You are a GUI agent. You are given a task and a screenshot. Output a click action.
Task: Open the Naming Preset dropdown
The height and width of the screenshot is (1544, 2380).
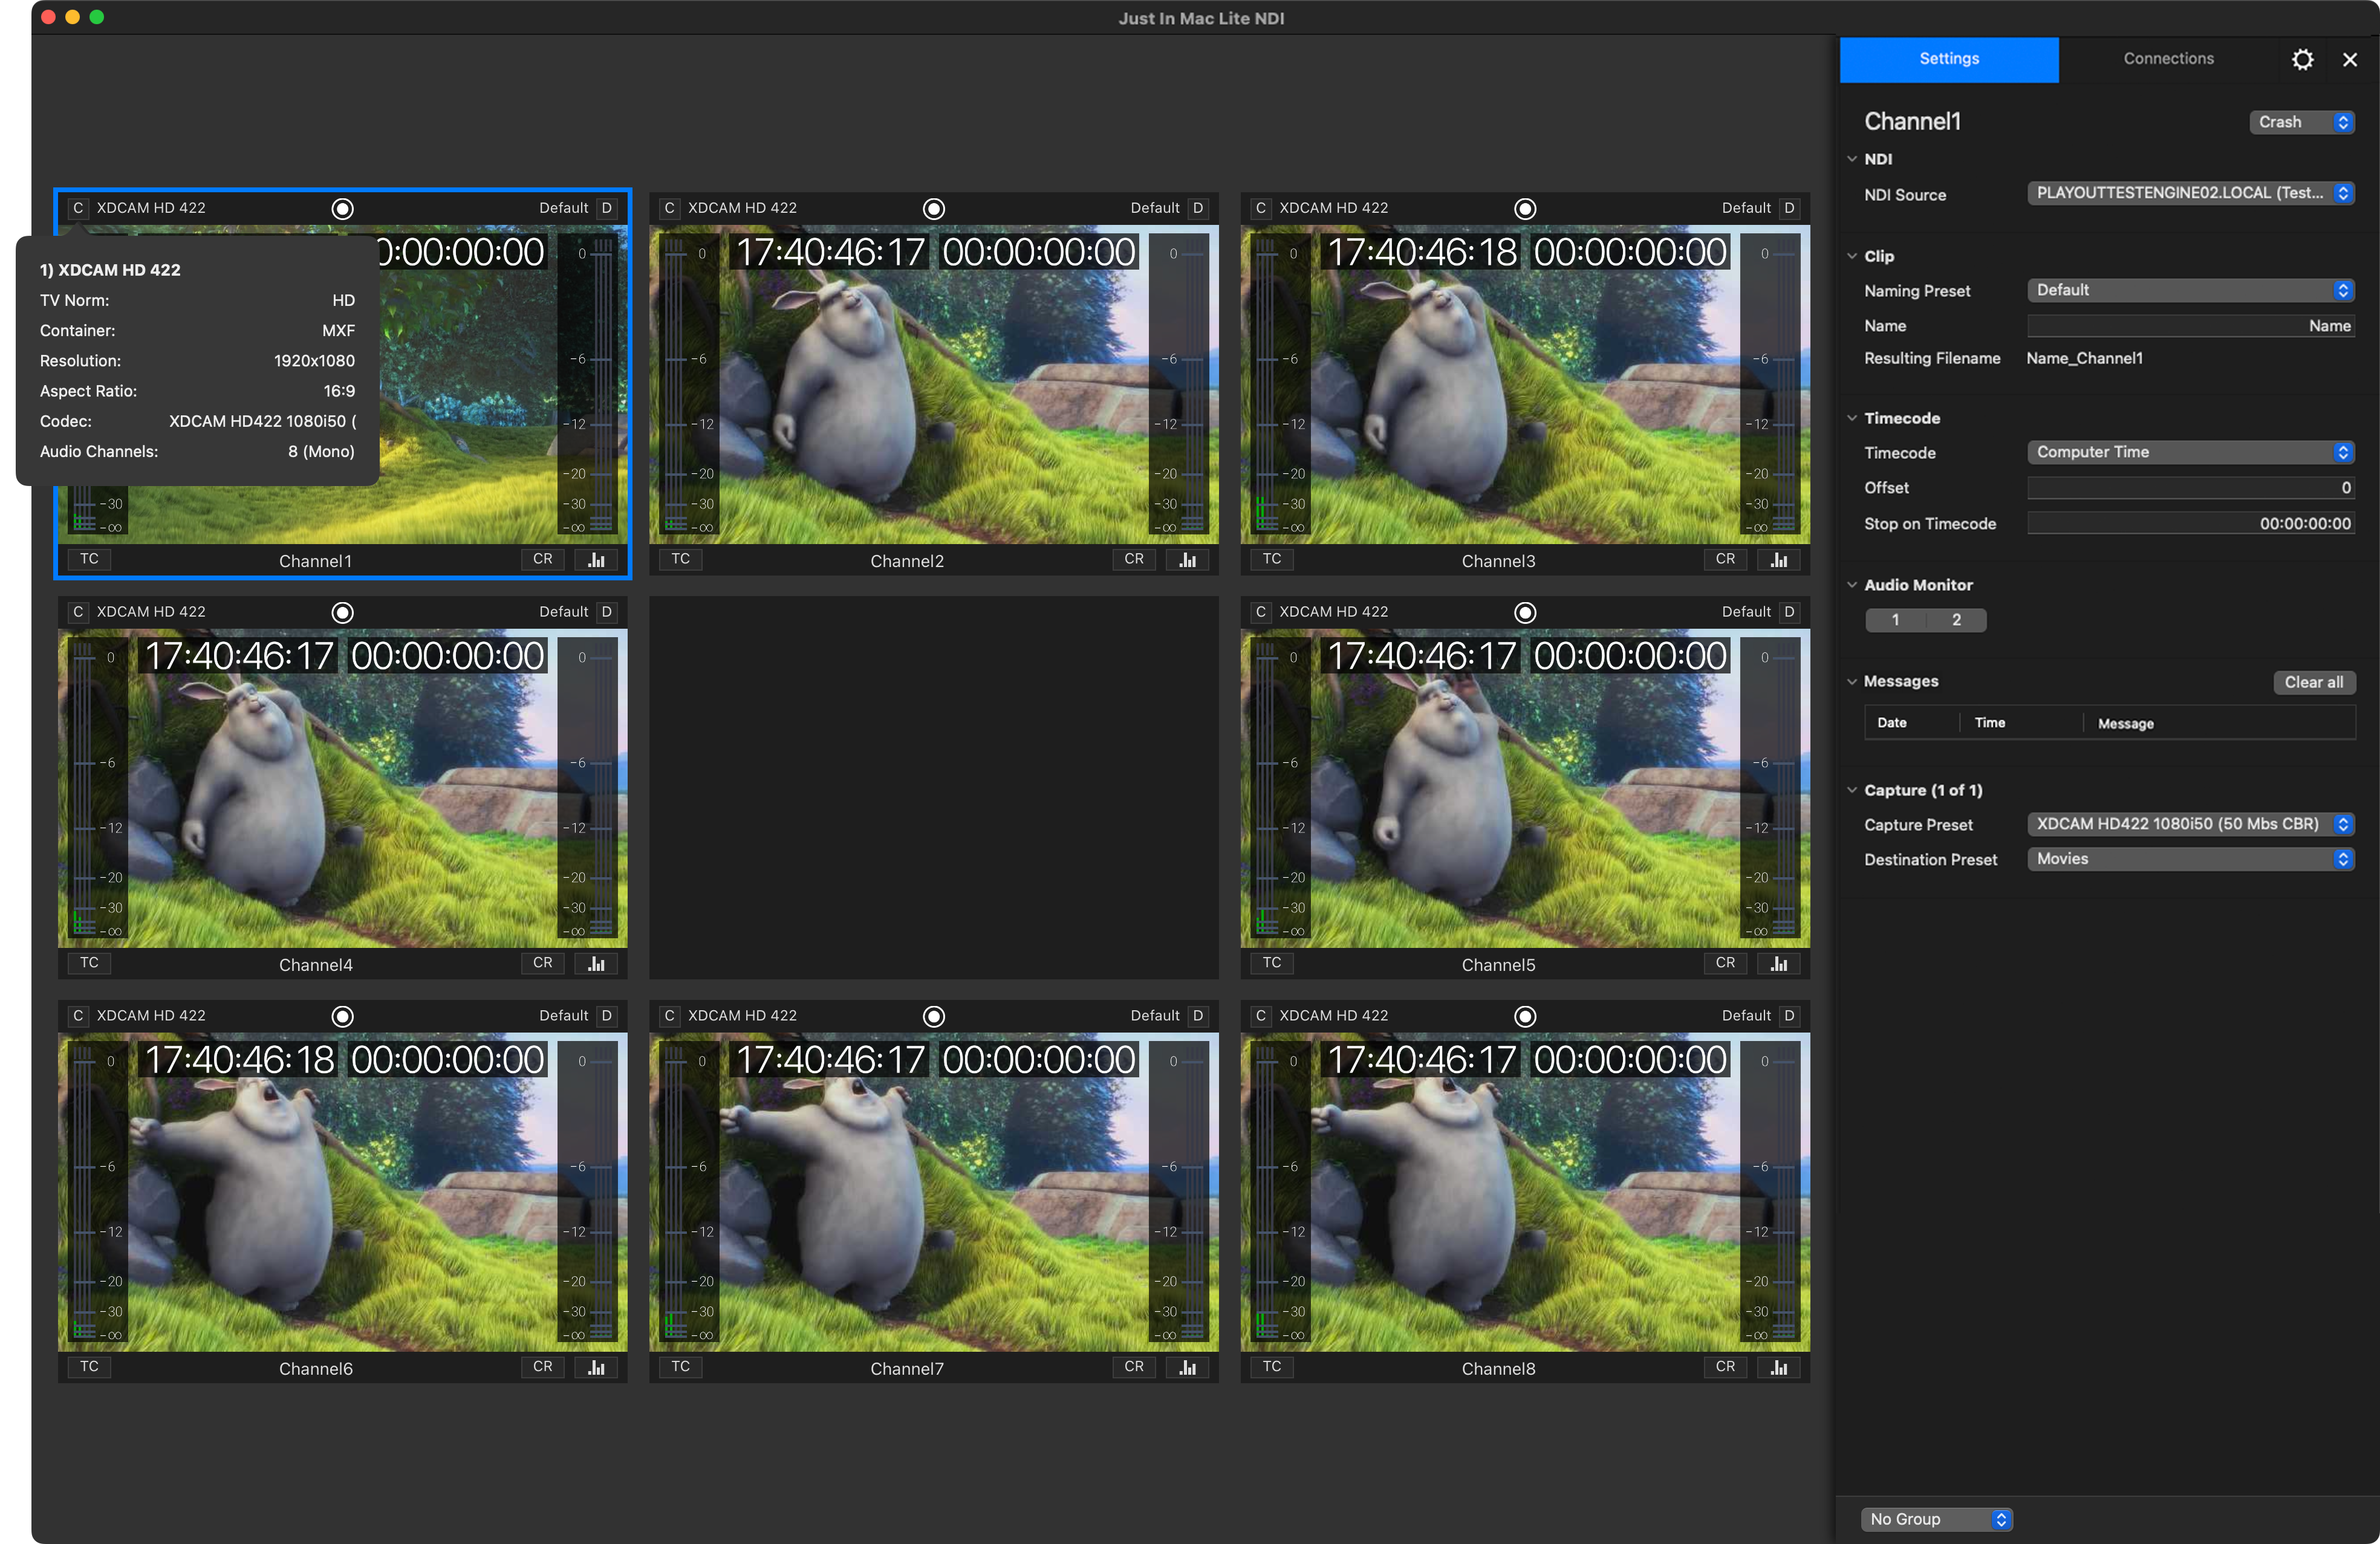(2190, 290)
